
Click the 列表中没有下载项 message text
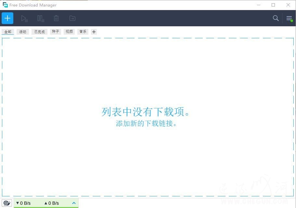click(145, 112)
